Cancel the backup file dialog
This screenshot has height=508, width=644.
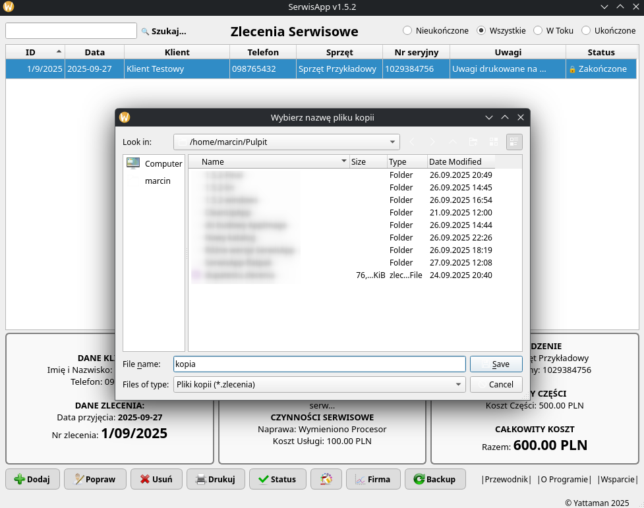[x=496, y=384]
